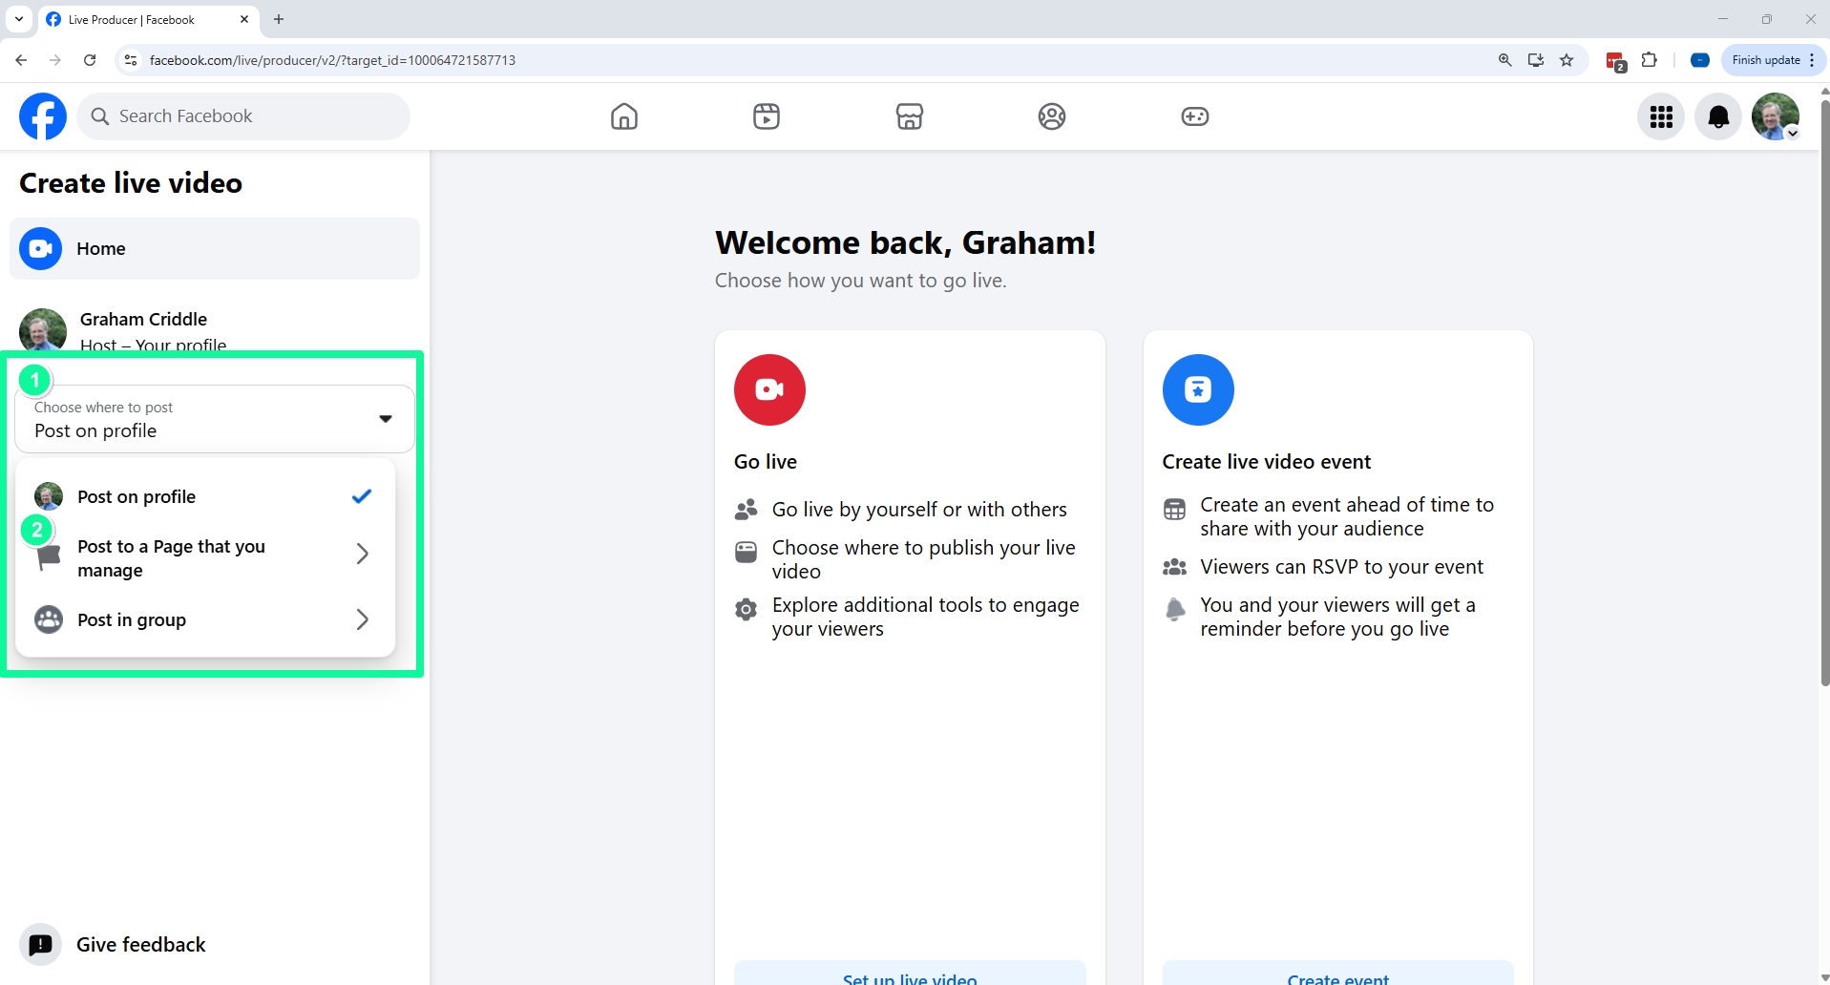Click the reminder bell icon in event card
Screen dimensions: 1830x985
point(1175,609)
